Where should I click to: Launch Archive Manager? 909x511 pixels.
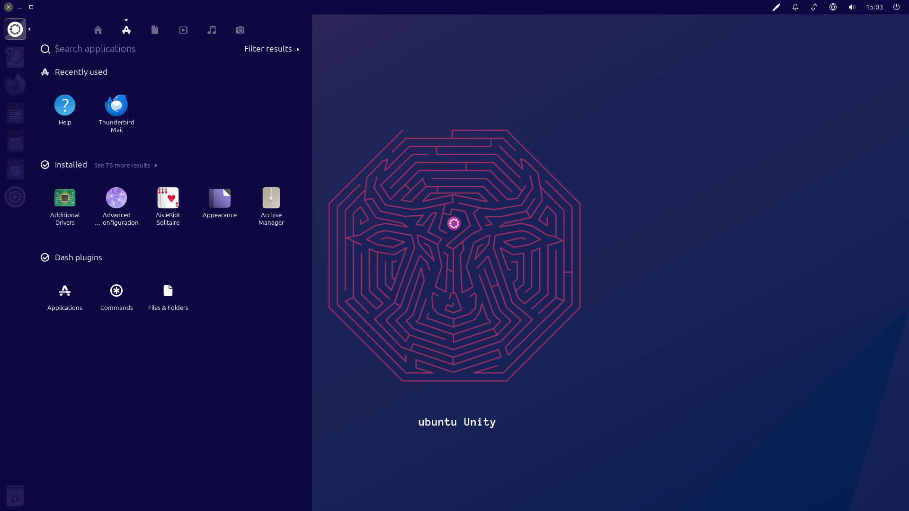pos(271,207)
